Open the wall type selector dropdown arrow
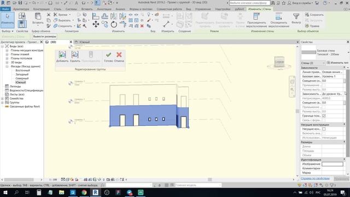This screenshot has height=197, width=350. point(348,53)
